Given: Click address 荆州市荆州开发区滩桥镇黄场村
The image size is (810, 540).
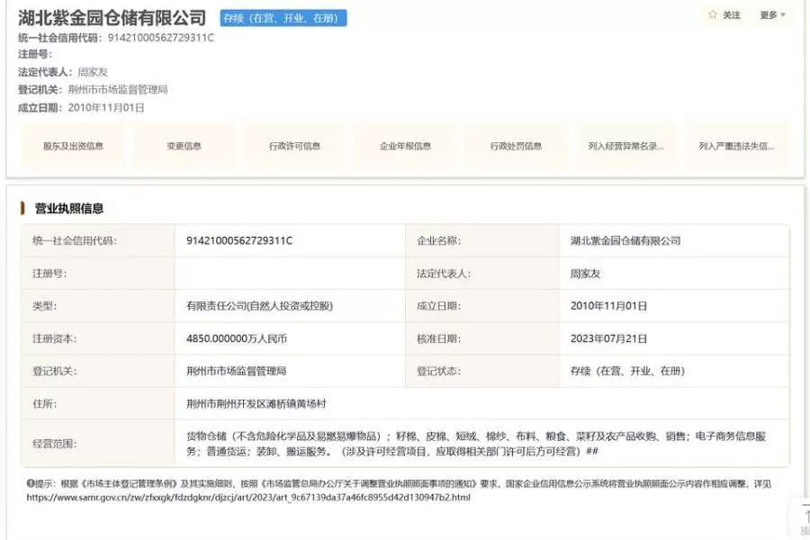Looking at the screenshot, I should pyautogui.click(x=256, y=403).
